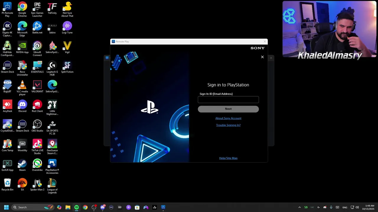
Task: Open the Trouble Signing In? link
Action: click(228, 125)
